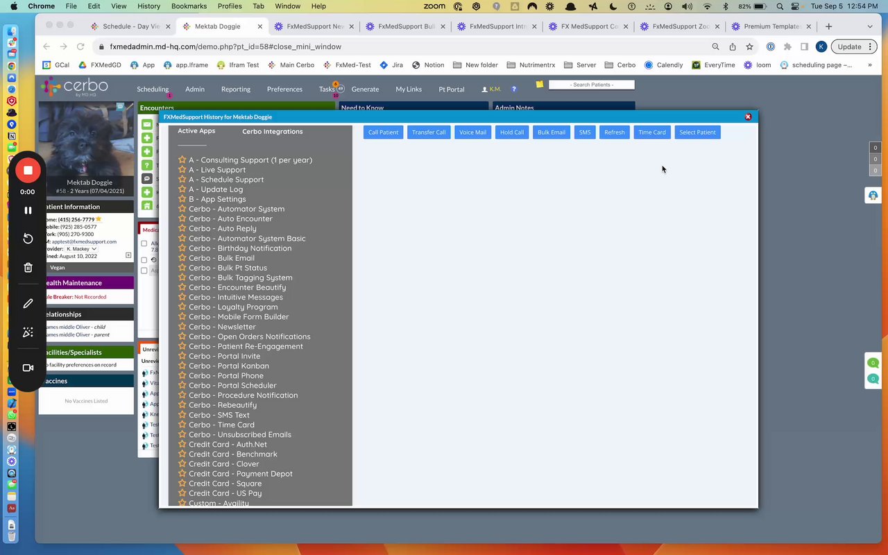
Task: Click the Bulk Email button
Action: (x=552, y=132)
